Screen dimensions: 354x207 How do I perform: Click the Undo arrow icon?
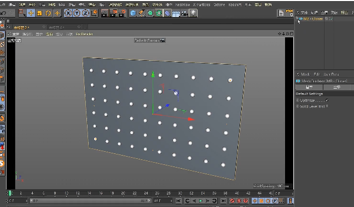click(3, 13)
